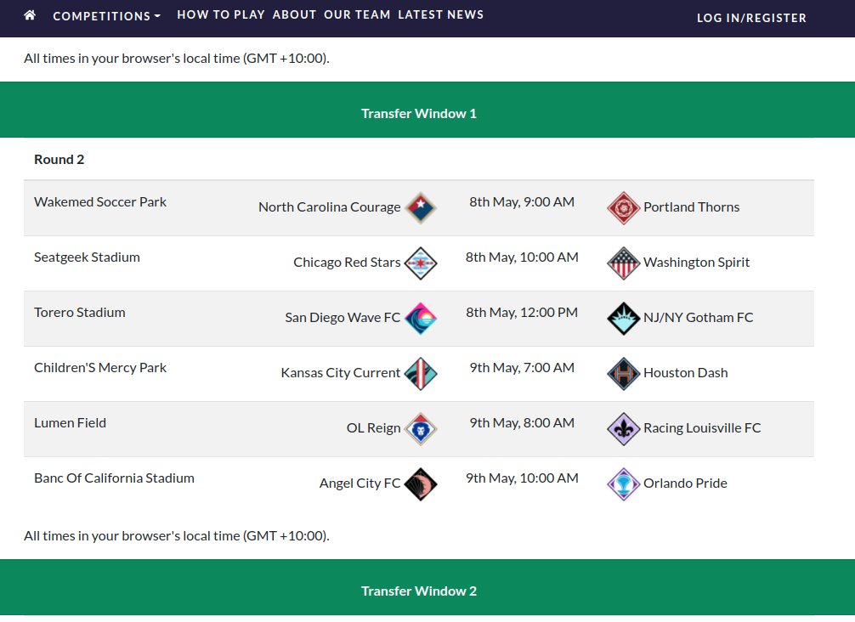
Task: Click the Portland Thorns crest
Action: point(623,207)
